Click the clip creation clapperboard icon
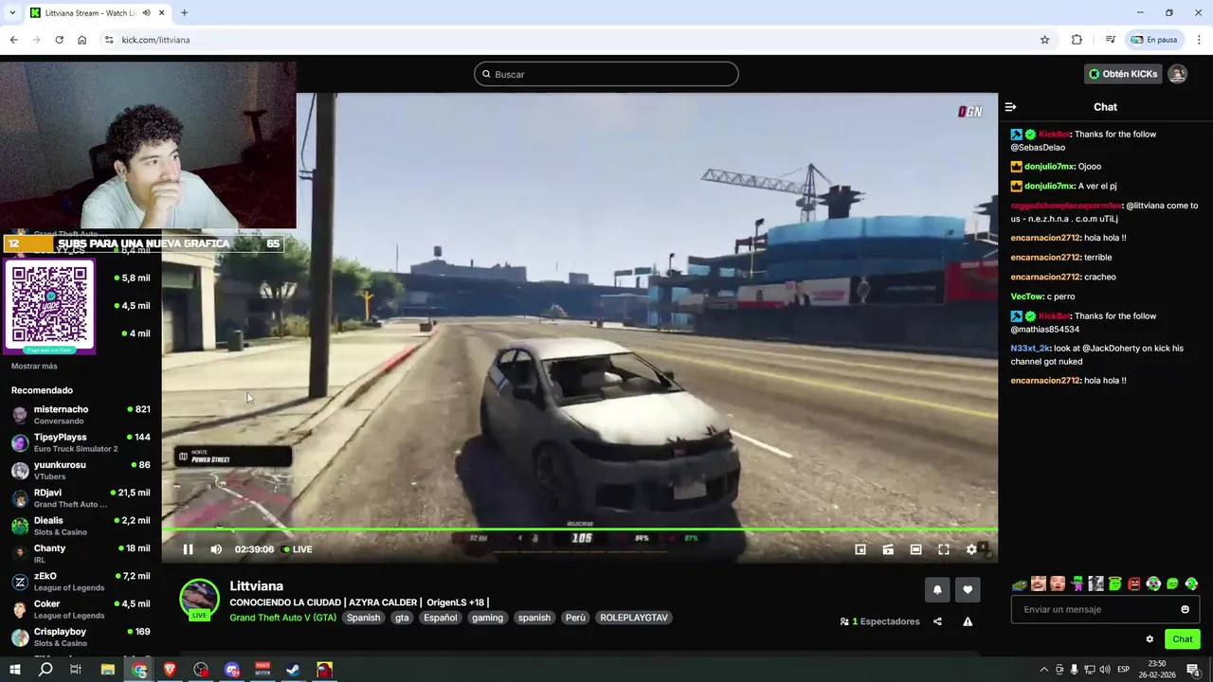Image resolution: width=1213 pixels, height=682 pixels. point(888,549)
